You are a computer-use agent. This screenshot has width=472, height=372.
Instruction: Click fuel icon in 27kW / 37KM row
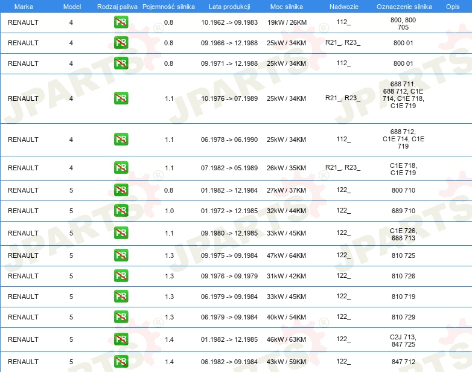(x=121, y=190)
